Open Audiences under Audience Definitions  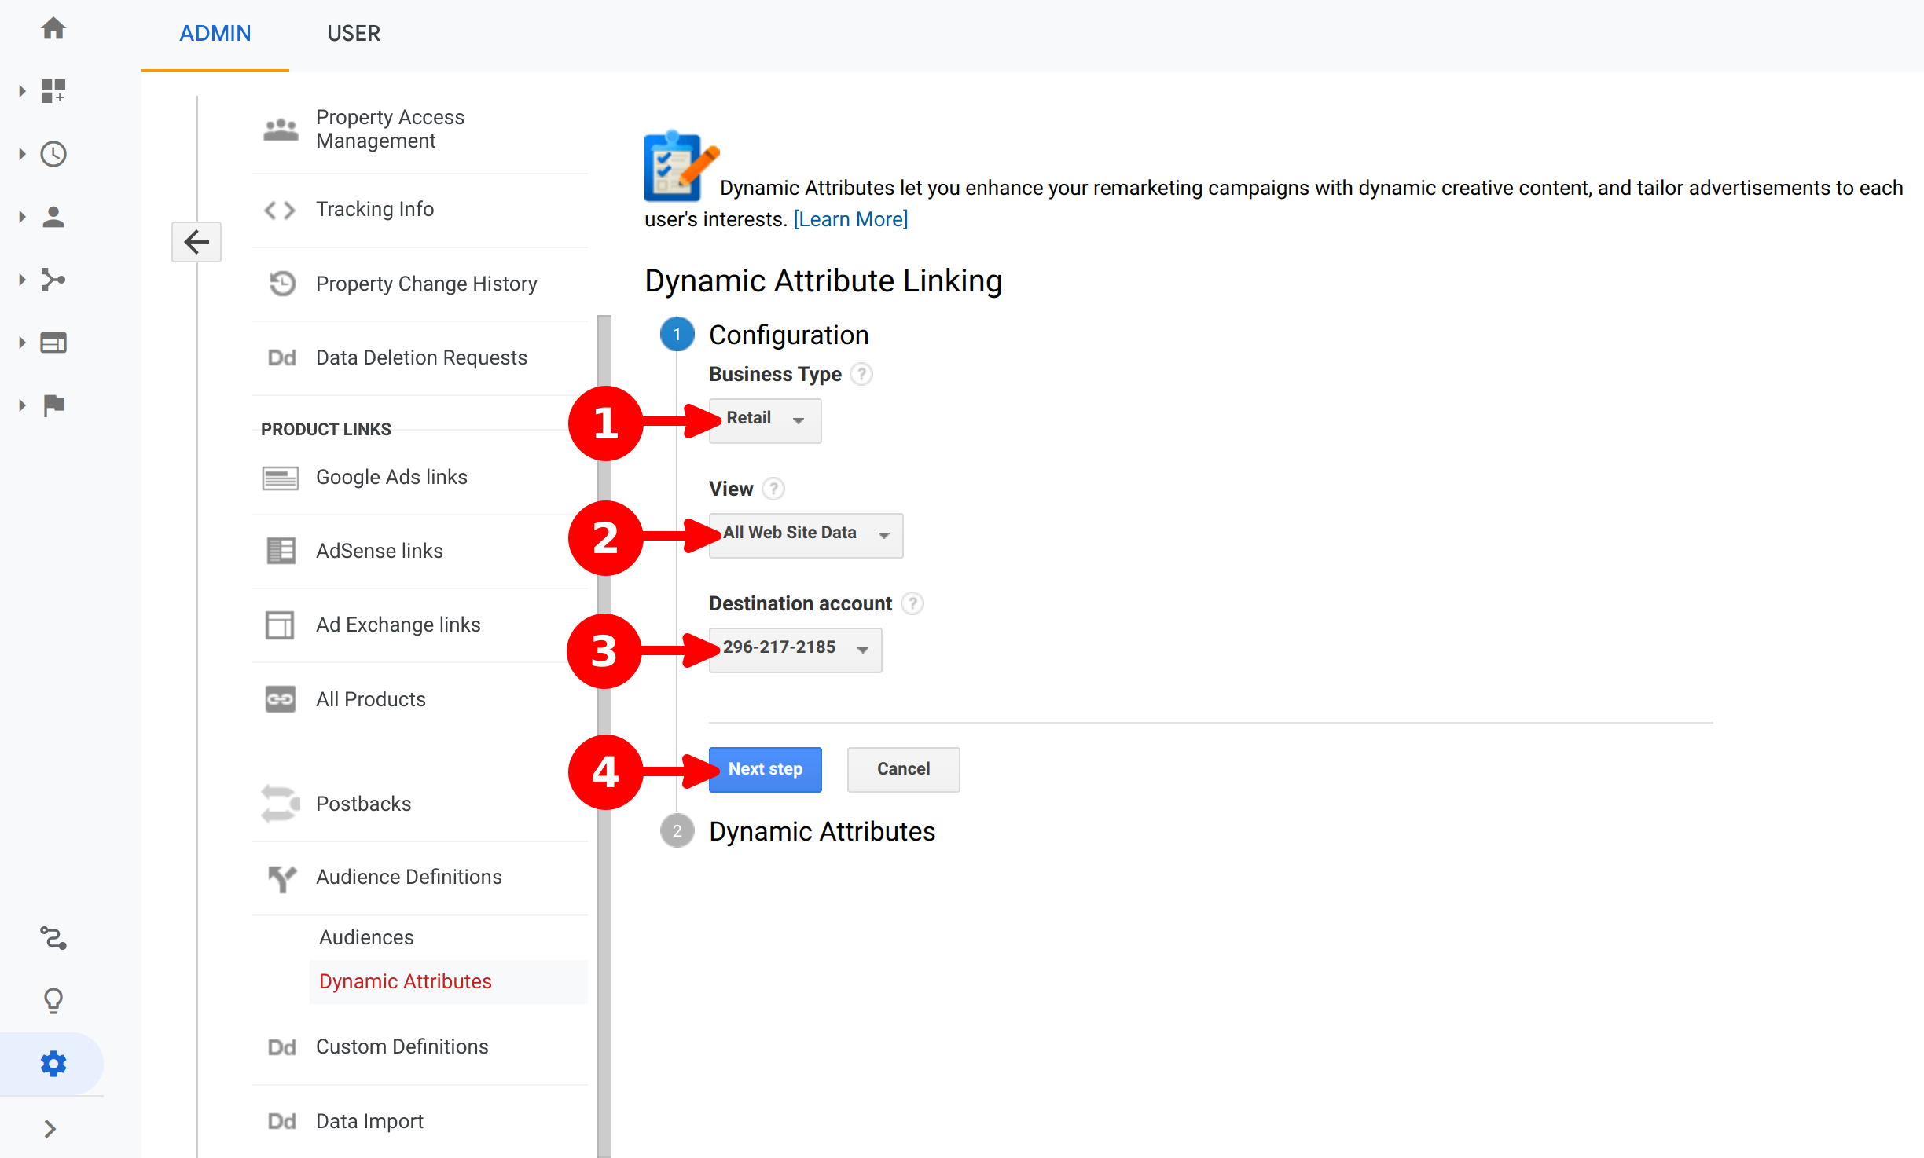coord(366,937)
